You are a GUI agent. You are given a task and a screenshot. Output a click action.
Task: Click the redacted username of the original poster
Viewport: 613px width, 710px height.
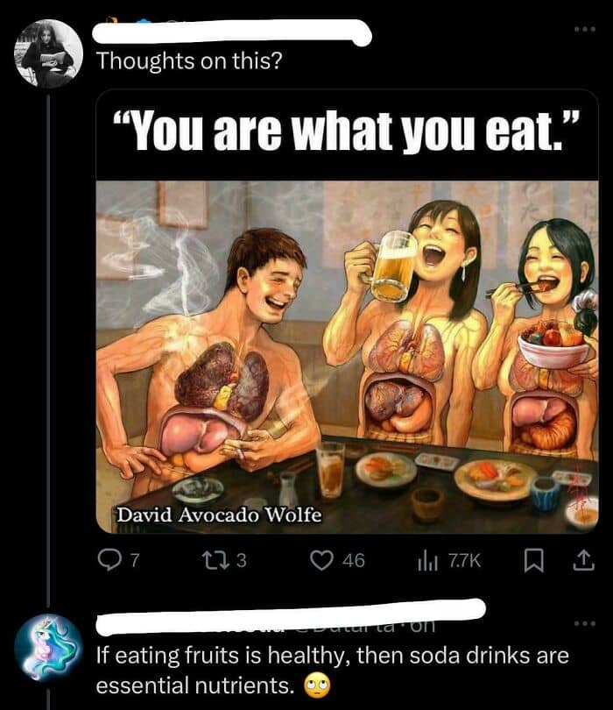232,32
